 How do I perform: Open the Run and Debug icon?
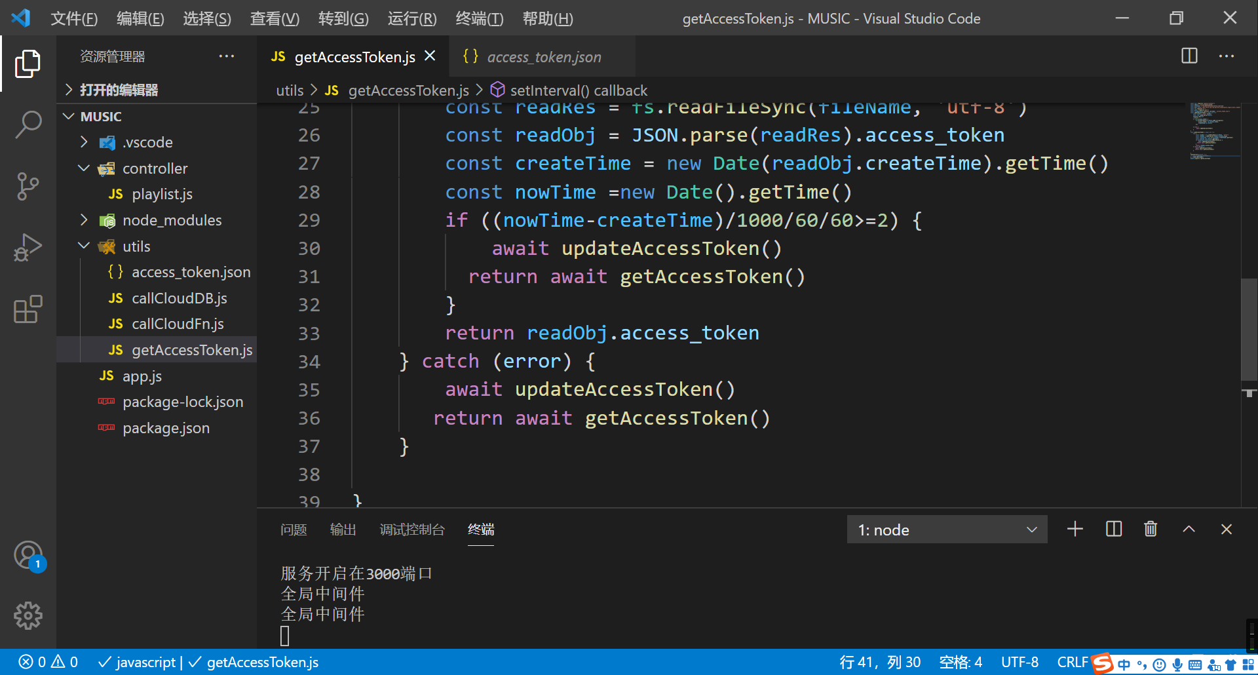pos(28,248)
